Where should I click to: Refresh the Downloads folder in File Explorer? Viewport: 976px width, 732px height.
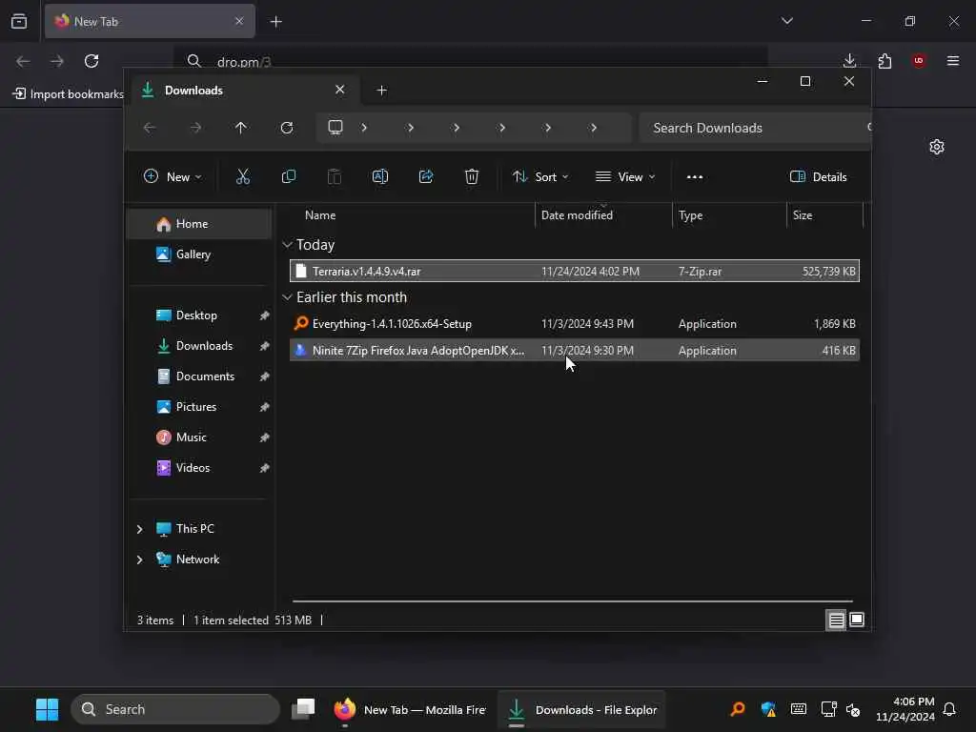(x=287, y=128)
